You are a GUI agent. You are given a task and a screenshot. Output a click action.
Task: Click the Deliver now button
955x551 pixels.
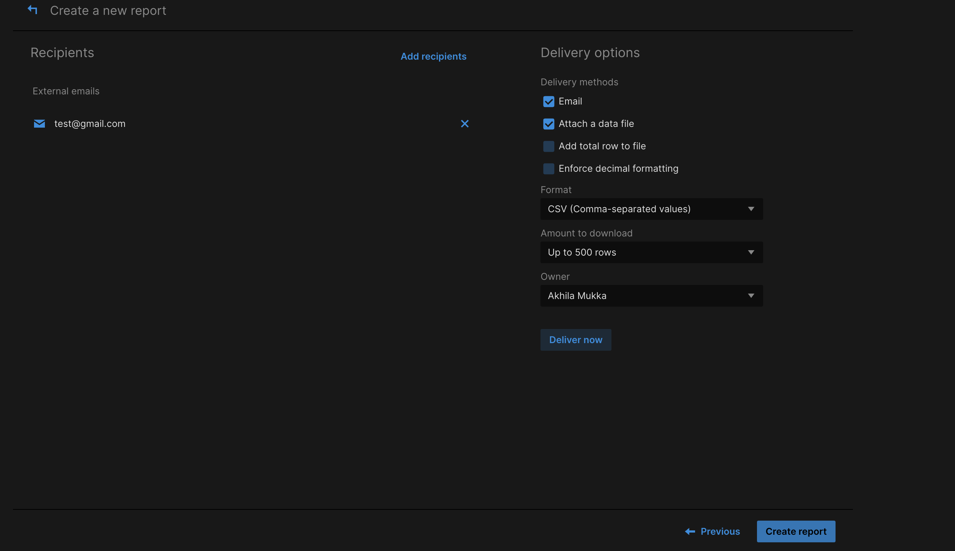click(x=576, y=340)
